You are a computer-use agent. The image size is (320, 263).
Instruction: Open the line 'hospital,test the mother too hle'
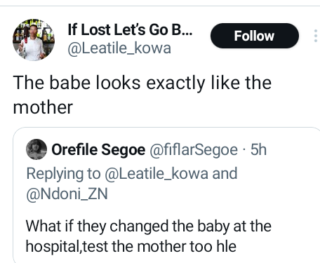[131, 247]
